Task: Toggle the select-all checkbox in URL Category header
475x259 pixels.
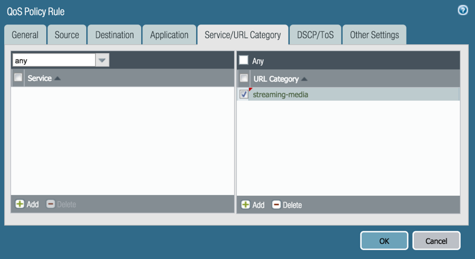Action: pyautogui.click(x=244, y=78)
